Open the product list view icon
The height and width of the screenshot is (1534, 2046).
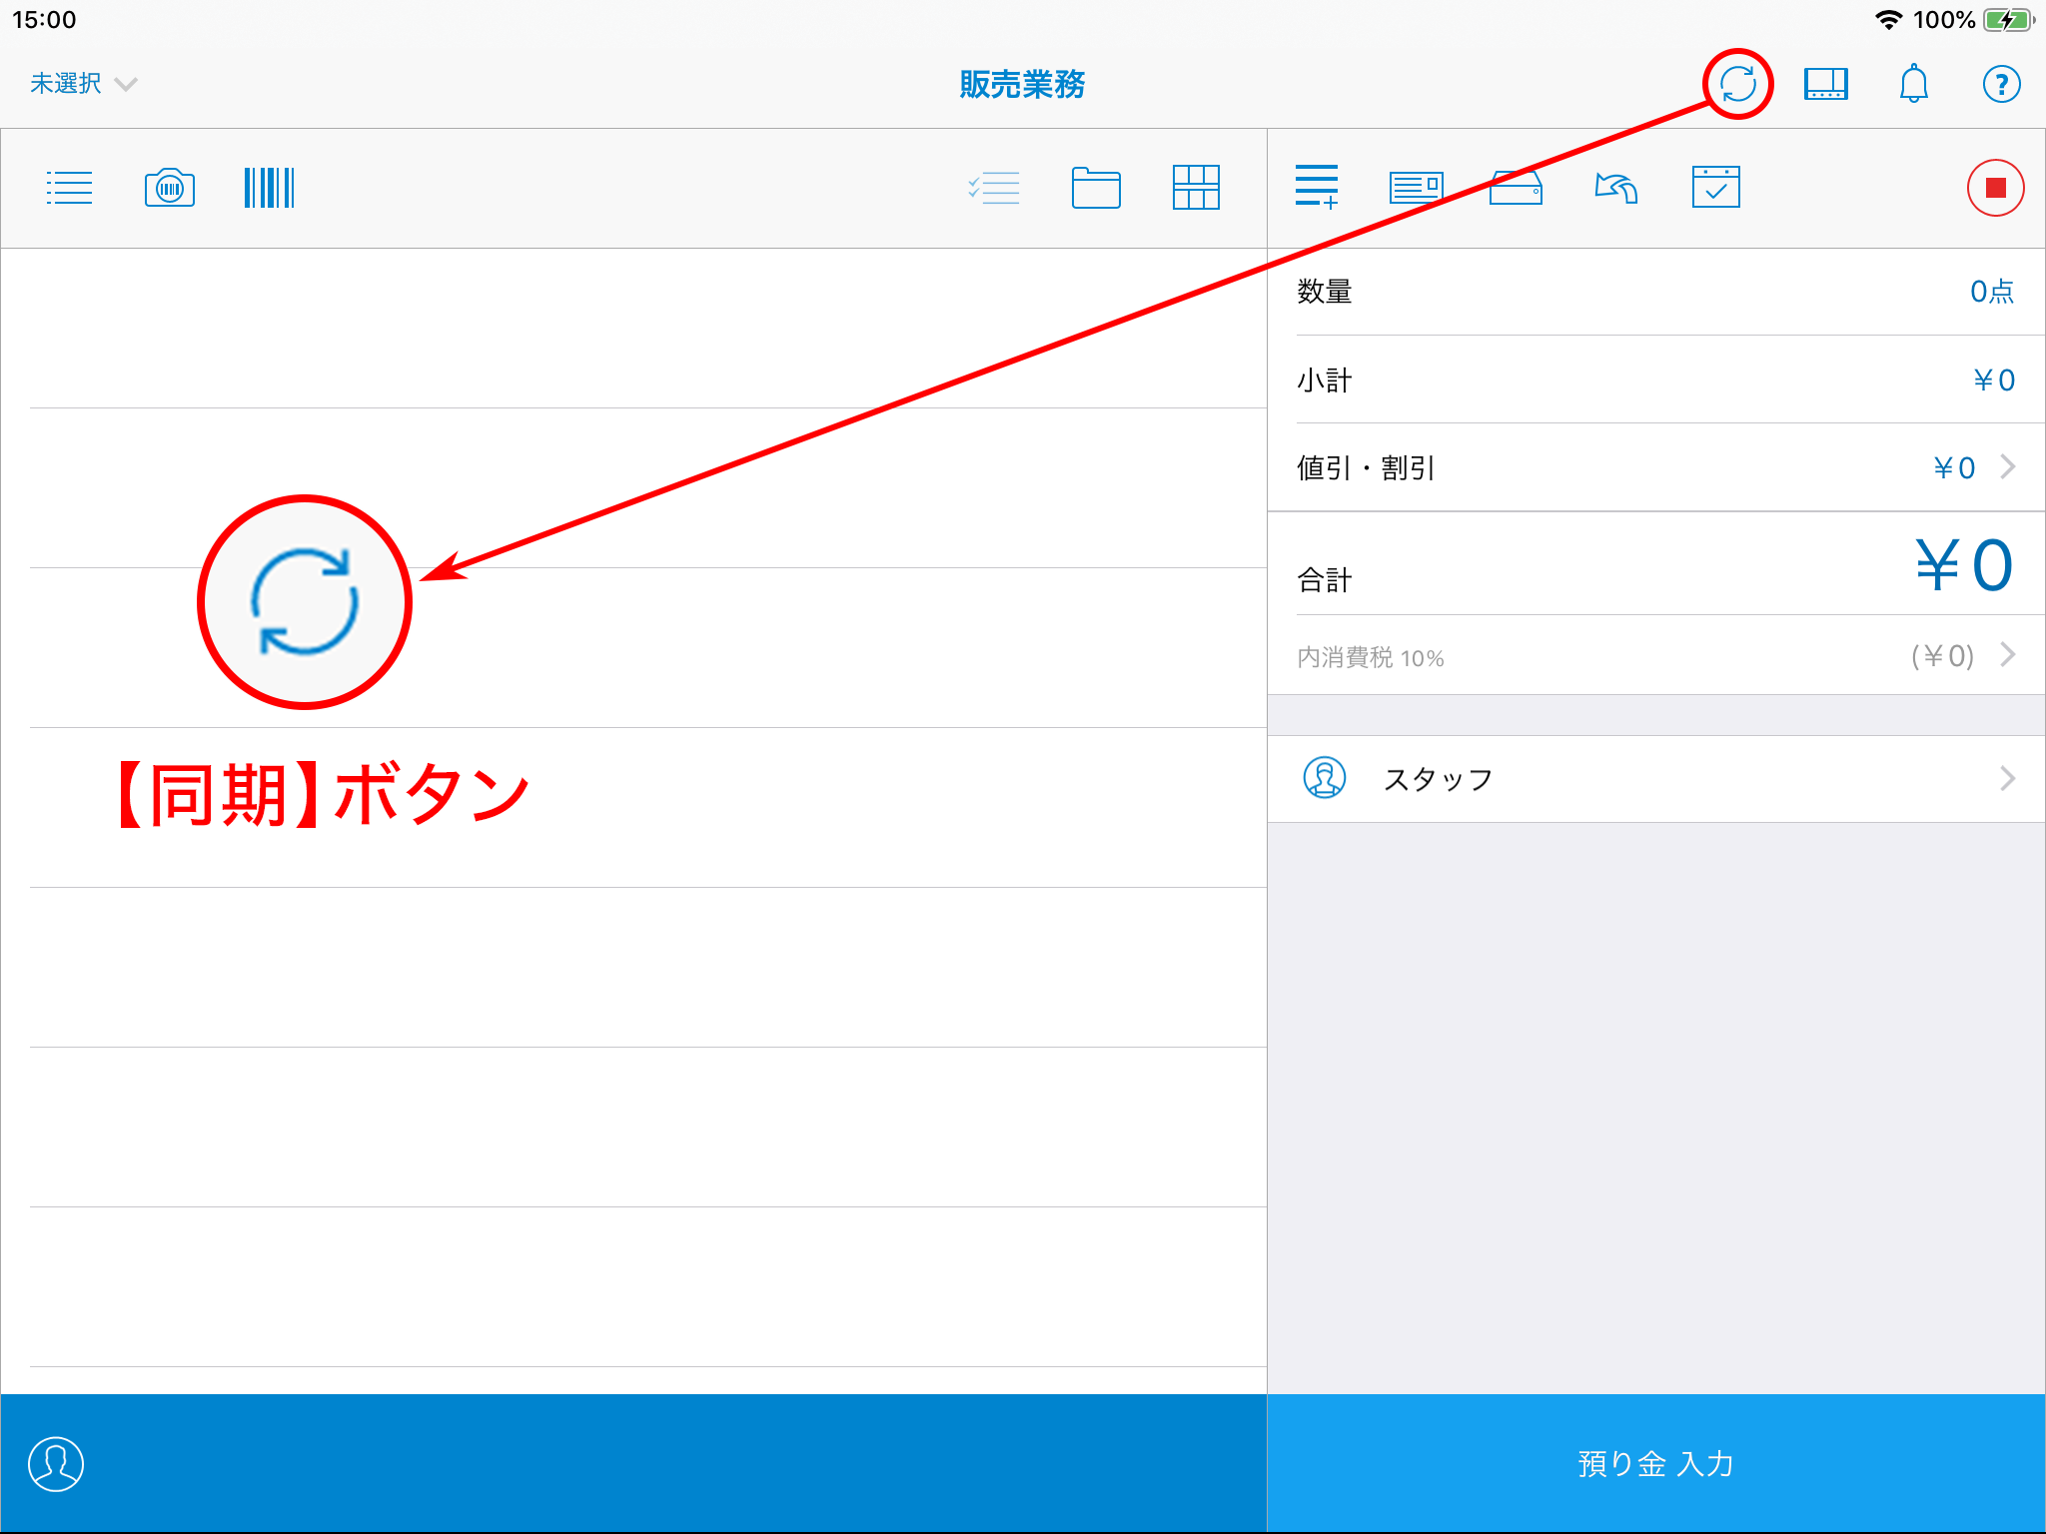click(x=69, y=188)
